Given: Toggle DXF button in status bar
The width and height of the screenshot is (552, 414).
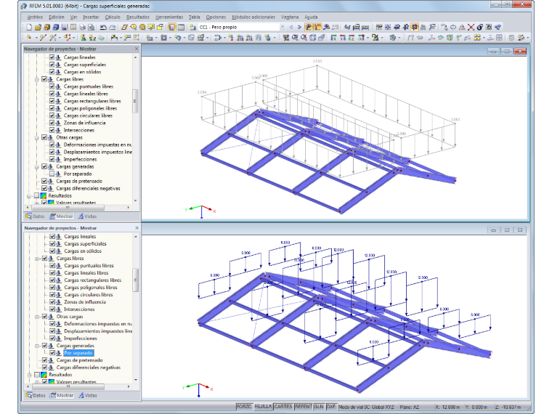Looking at the screenshot, I should pyautogui.click(x=331, y=407).
